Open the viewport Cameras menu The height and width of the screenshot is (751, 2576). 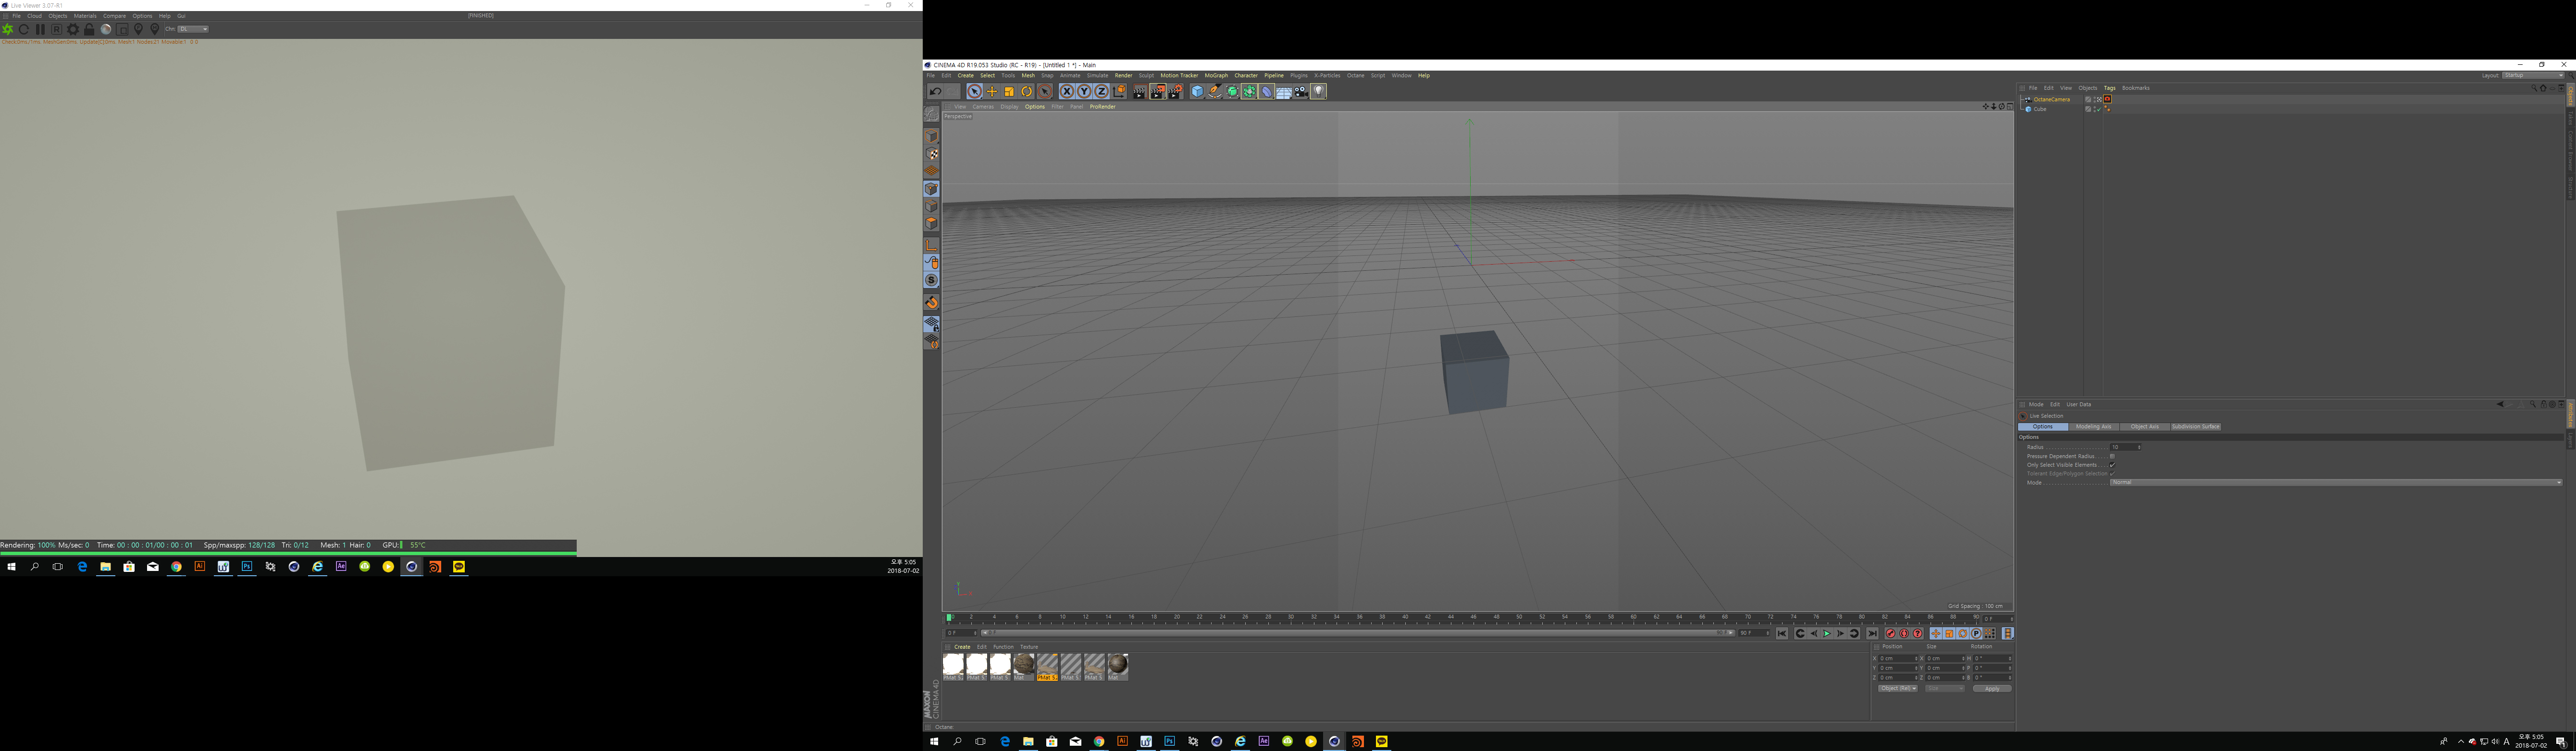(983, 107)
